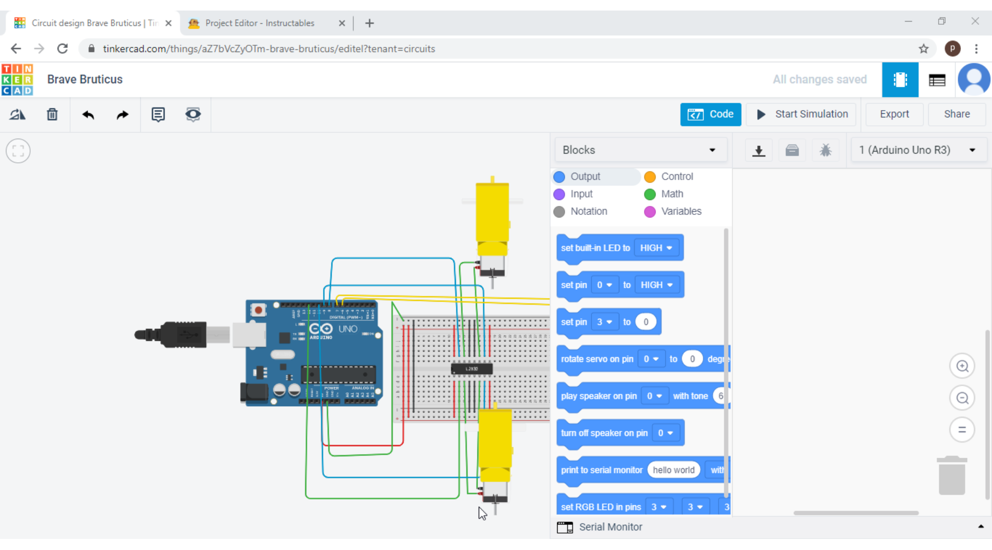Reload the browser page
Screen dimensions: 992x550
tap(62, 48)
